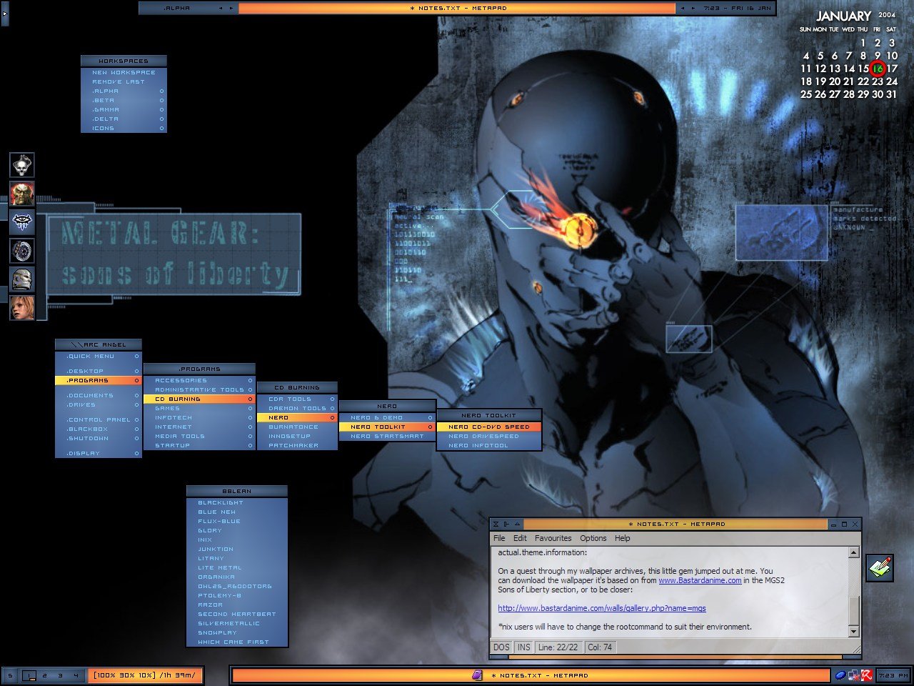The width and height of the screenshot is (914, 686).
Task: Toggle INS mode in Metapad status bar
Action: [524, 647]
